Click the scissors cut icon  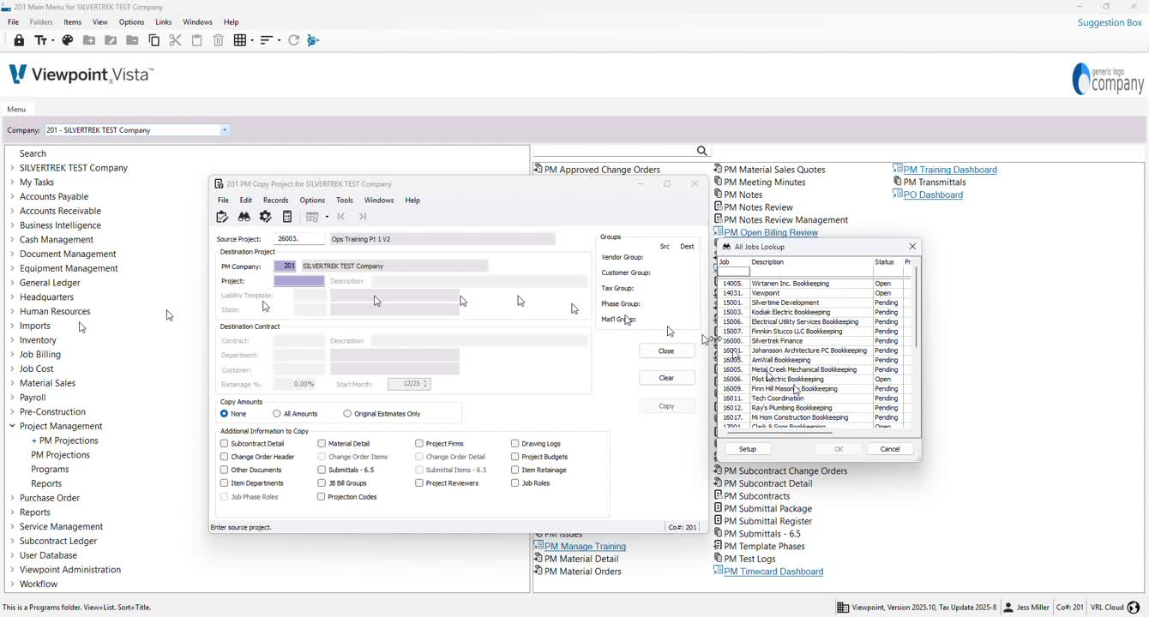pyautogui.click(x=175, y=40)
